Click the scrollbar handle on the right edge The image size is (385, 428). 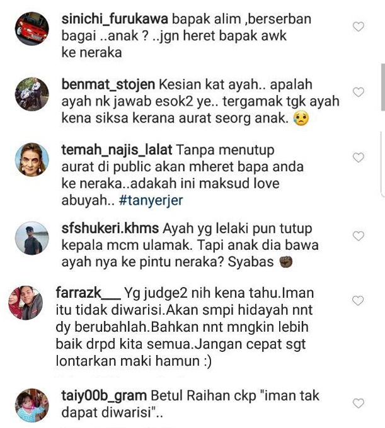point(383,87)
